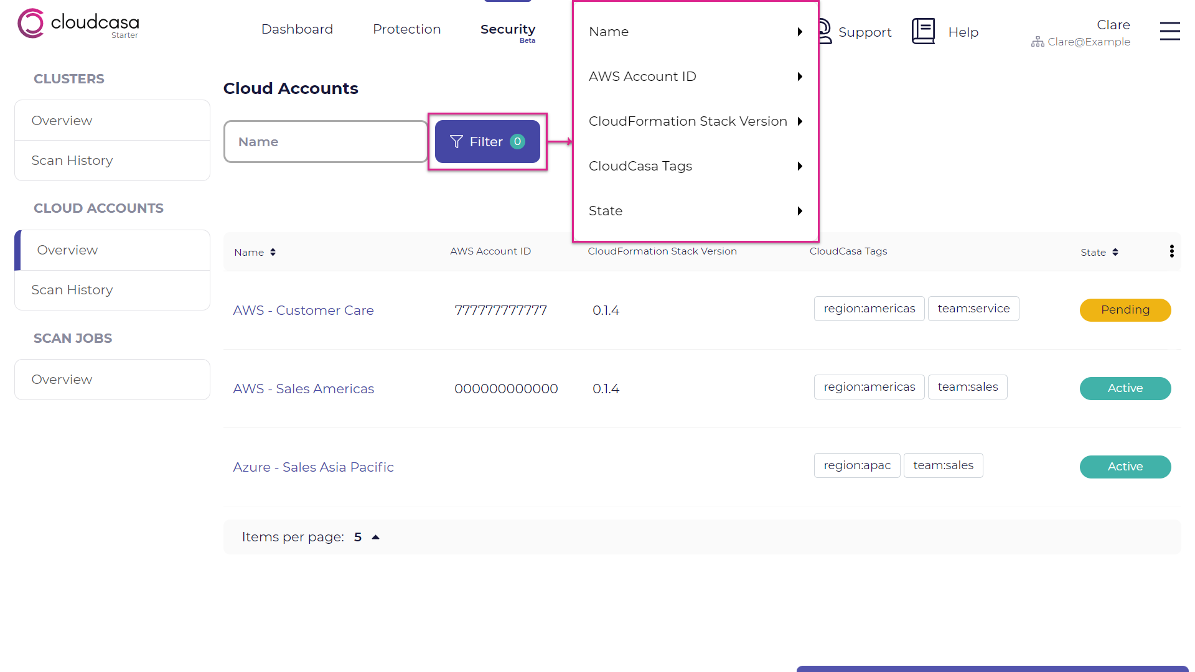Go to the Protection tab
The height and width of the screenshot is (672, 1195).
[406, 29]
